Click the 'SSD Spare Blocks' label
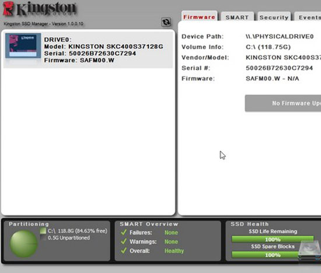This screenshot has width=321, height=273. [273, 246]
